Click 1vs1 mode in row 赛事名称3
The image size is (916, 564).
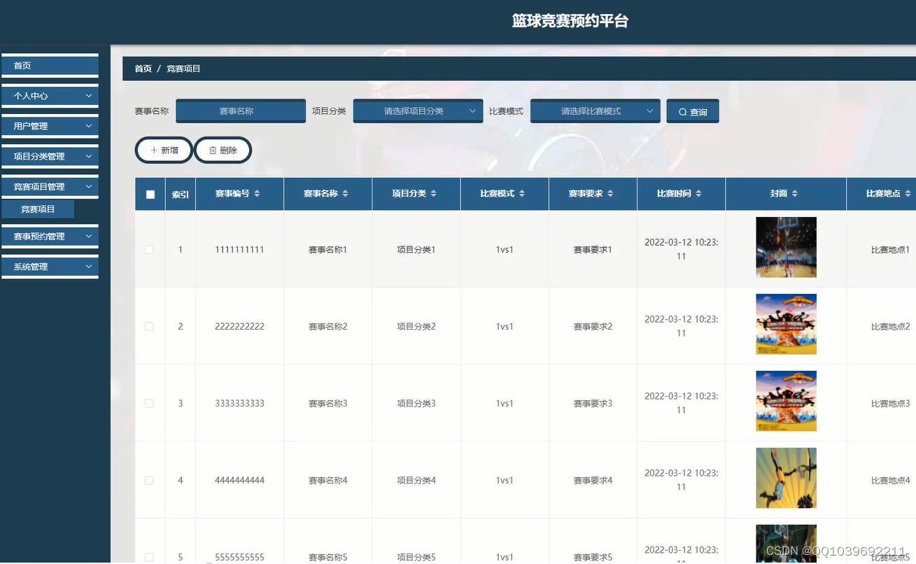click(505, 404)
